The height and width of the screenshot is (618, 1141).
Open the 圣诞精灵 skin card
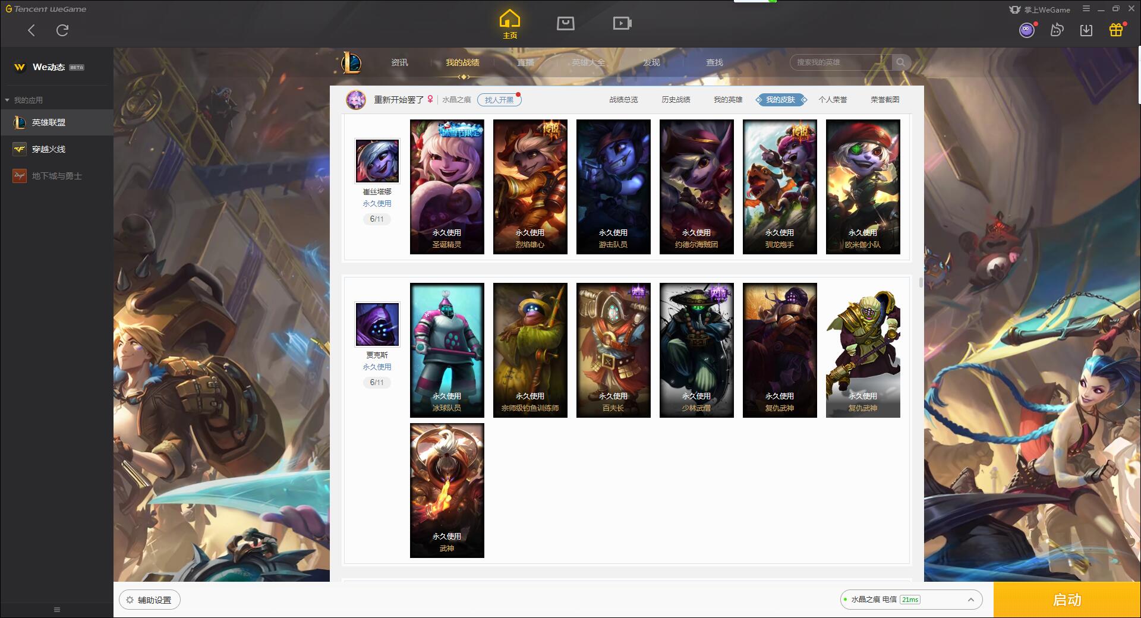(447, 187)
